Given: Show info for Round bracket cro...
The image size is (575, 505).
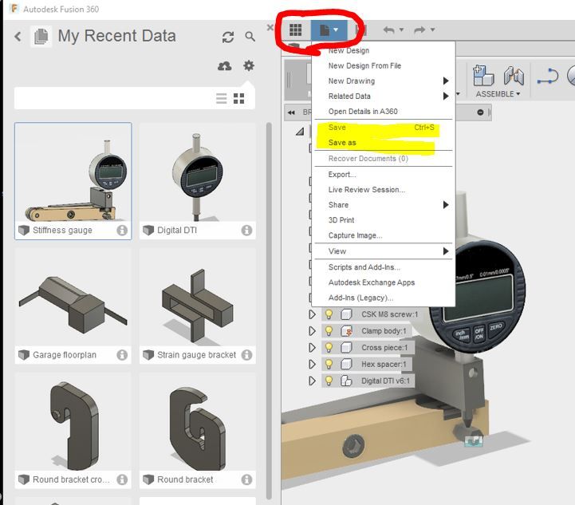Looking at the screenshot, I should (122, 479).
